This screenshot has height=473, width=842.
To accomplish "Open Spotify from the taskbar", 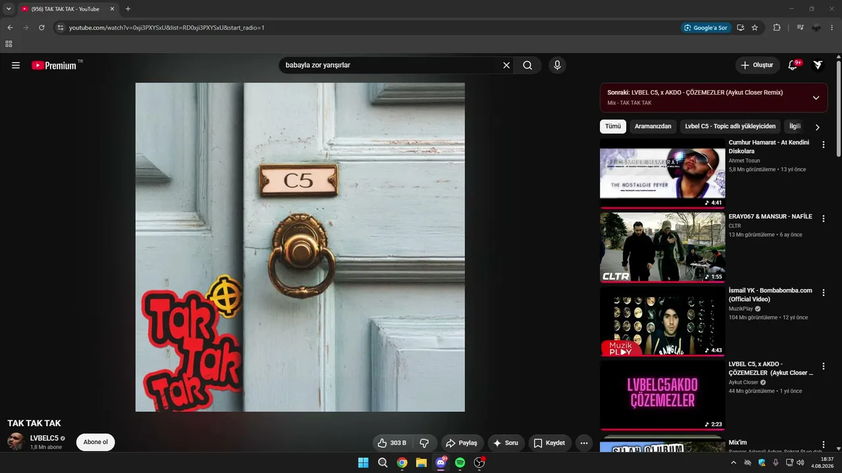I will tap(460, 462).
